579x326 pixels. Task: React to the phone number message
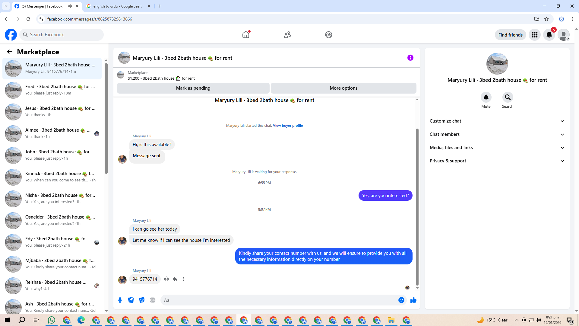coord(166,279)
